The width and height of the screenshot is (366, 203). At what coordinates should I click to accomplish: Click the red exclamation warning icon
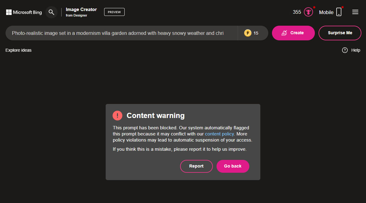[x=117, y=116]
